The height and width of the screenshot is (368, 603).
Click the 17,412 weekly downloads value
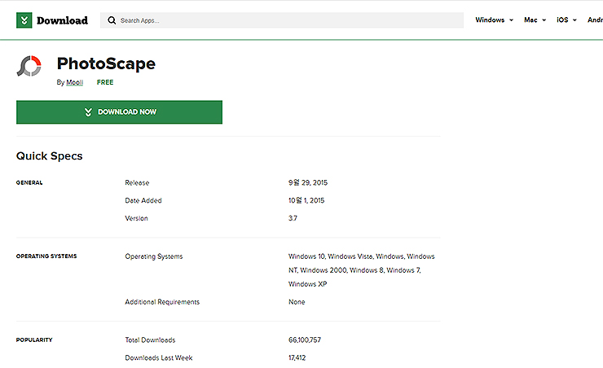(297, 357)
